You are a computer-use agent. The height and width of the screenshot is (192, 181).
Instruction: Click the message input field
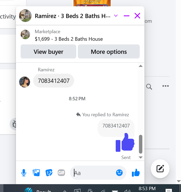(94, 173)
